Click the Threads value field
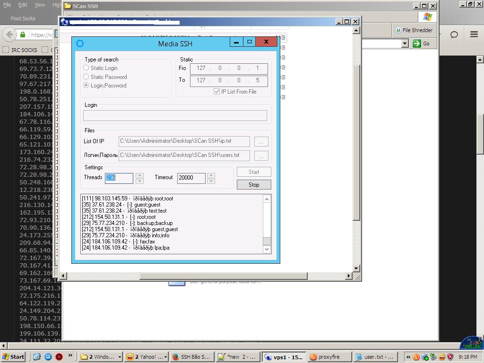 (119, 178)
